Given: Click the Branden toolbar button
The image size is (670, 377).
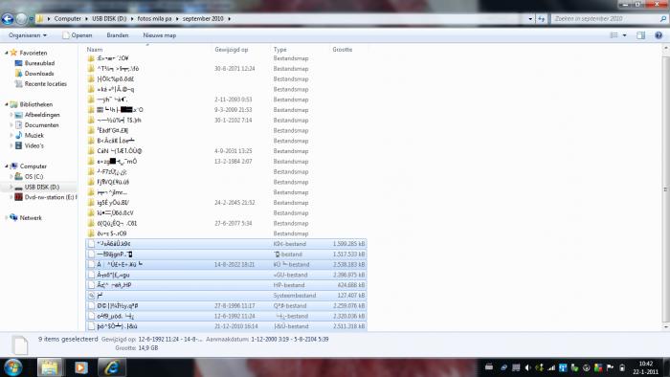Looking at the screenshot, I should (118, 35).
